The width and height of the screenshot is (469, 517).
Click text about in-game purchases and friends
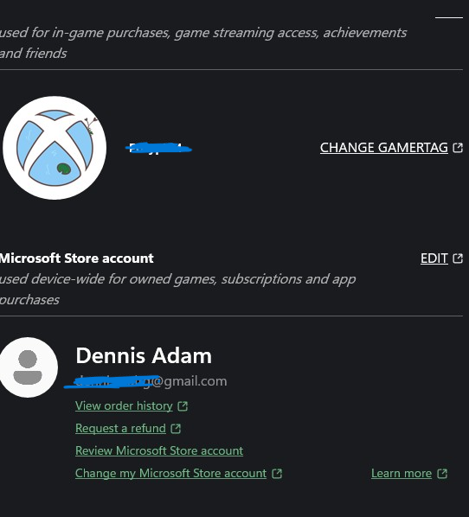pos(203,43)
